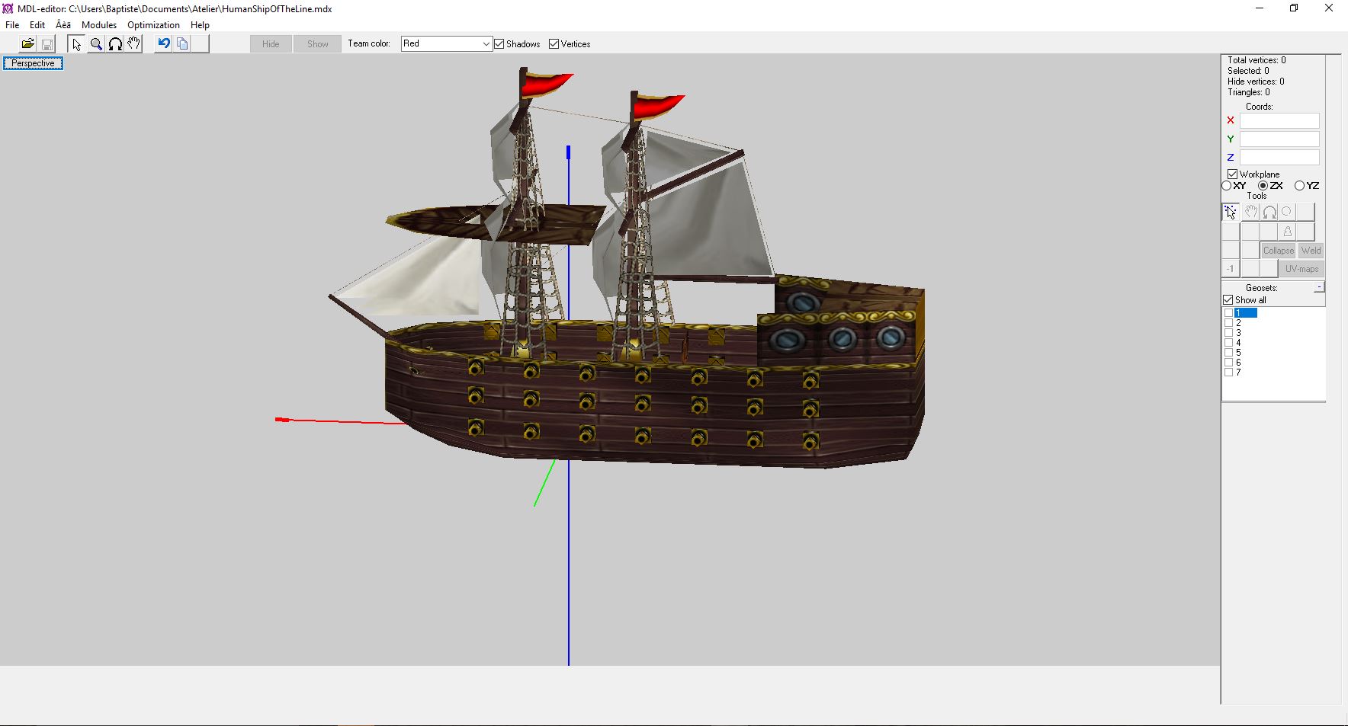
Task: Open the Edit menu
Action: 37,25
